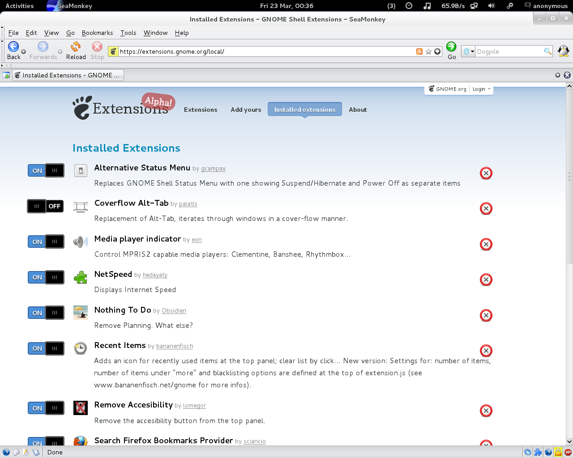Click the Reload toolbar button
This screenshot has width=573, height=458.
[x=76, y=51]
